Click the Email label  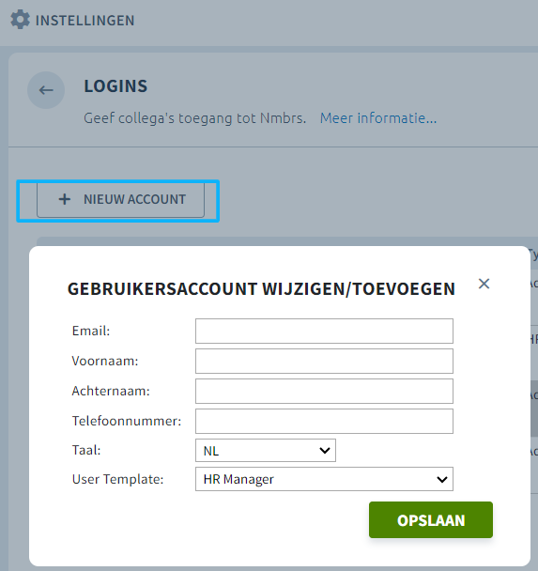(91, 331)
